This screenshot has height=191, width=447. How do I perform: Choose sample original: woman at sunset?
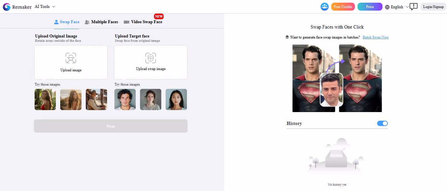point(71,99)
